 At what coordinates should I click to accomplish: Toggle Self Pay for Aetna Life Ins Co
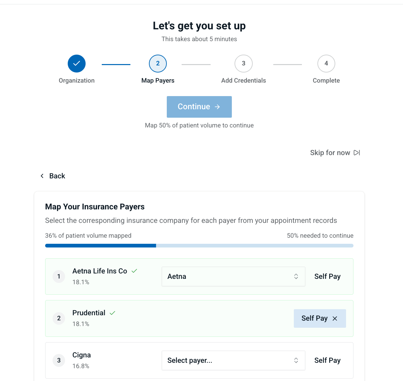pyautogui.click(x=327, y=276)
